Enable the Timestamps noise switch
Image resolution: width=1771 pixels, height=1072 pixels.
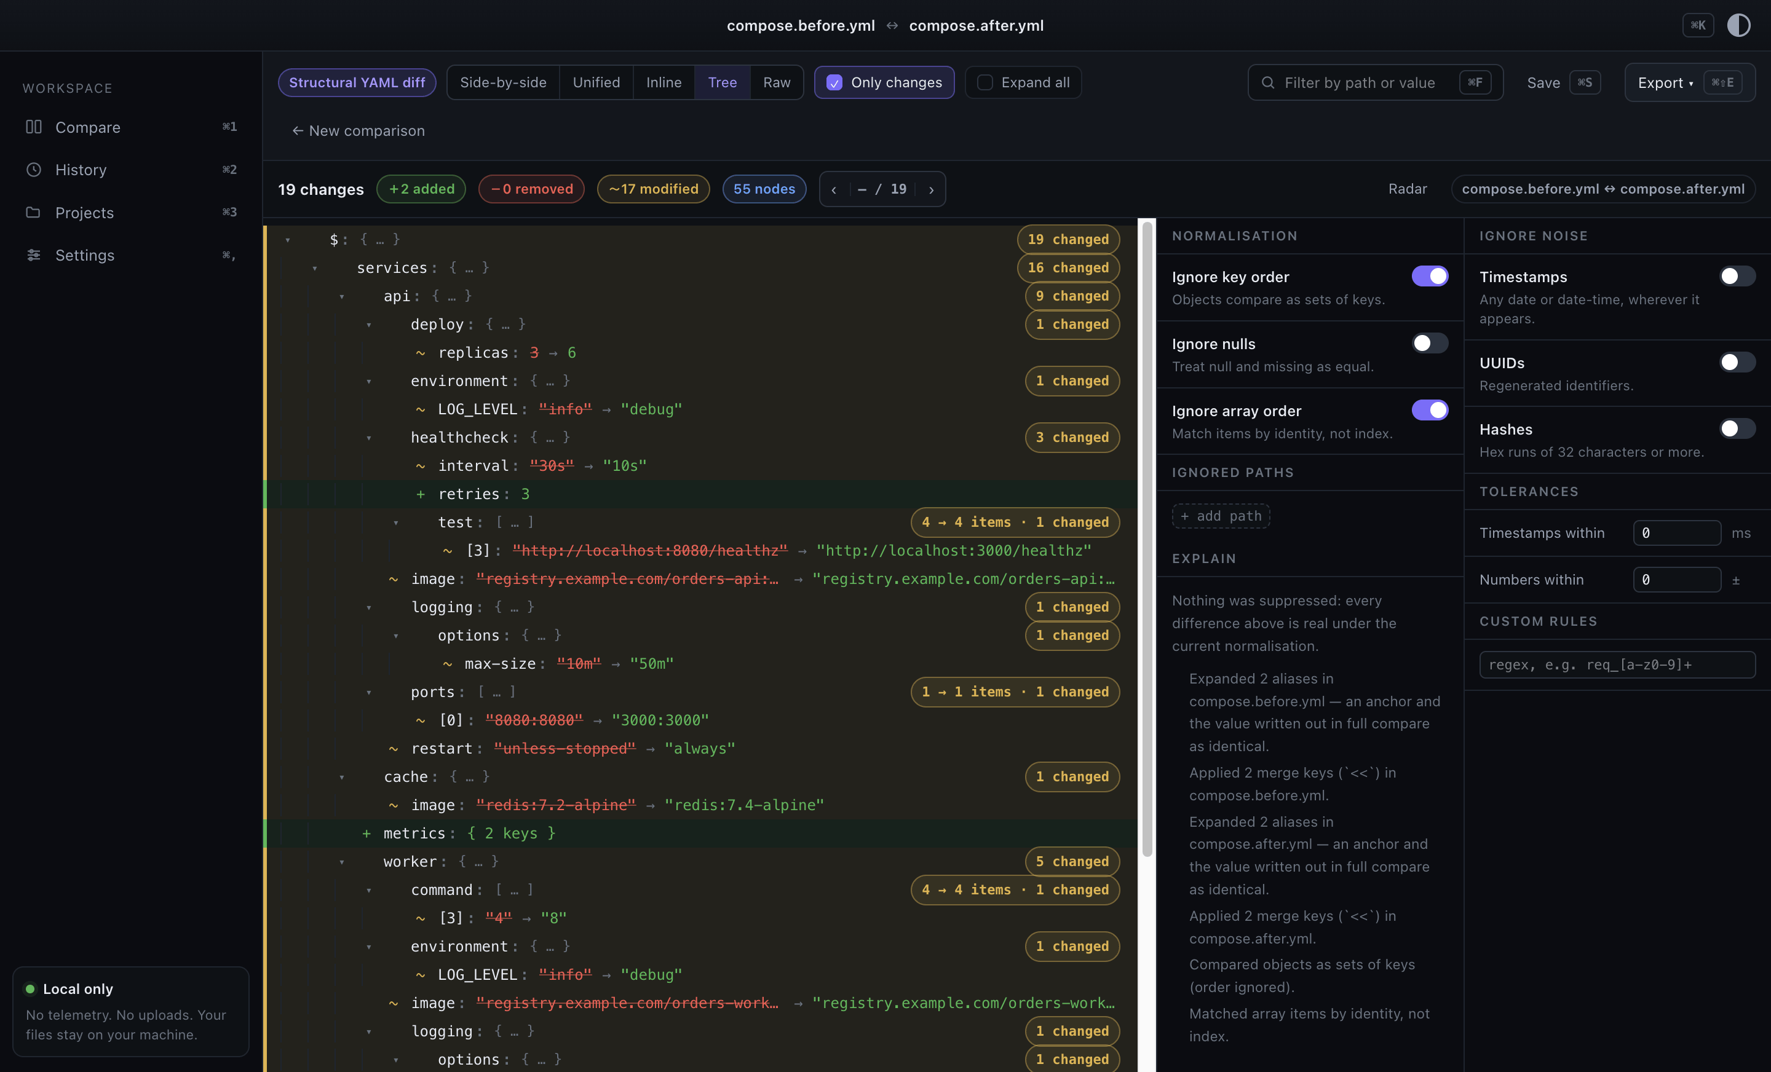[x=1737, y=277]
